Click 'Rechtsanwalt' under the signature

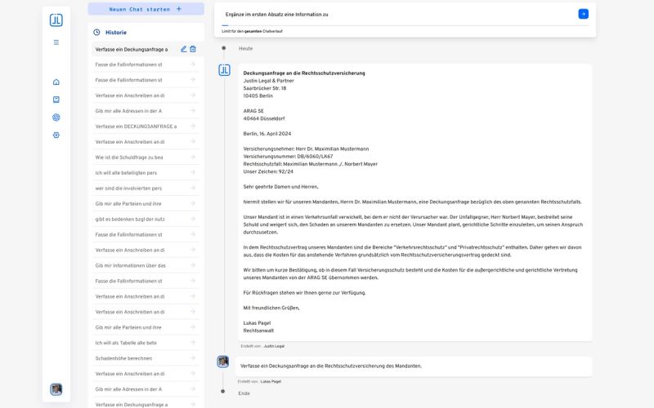[258, 330]
